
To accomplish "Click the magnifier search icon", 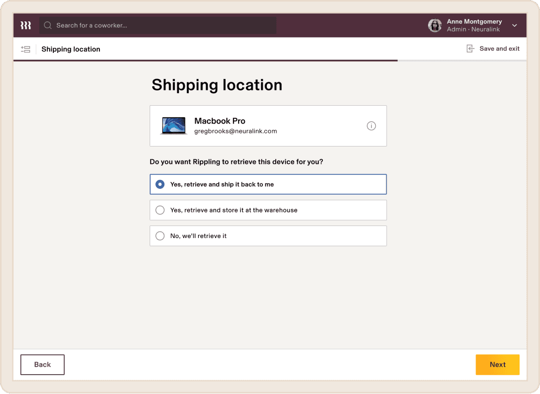I will coord(48,25).
